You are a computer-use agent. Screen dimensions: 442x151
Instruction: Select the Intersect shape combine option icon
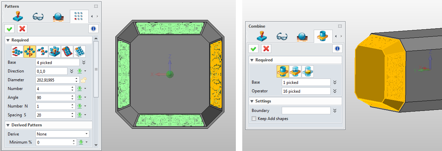pos(308,71)
